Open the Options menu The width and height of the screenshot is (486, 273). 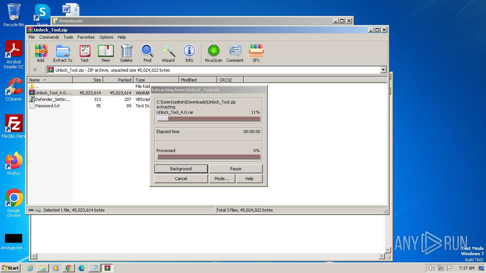tap(106, 37)
